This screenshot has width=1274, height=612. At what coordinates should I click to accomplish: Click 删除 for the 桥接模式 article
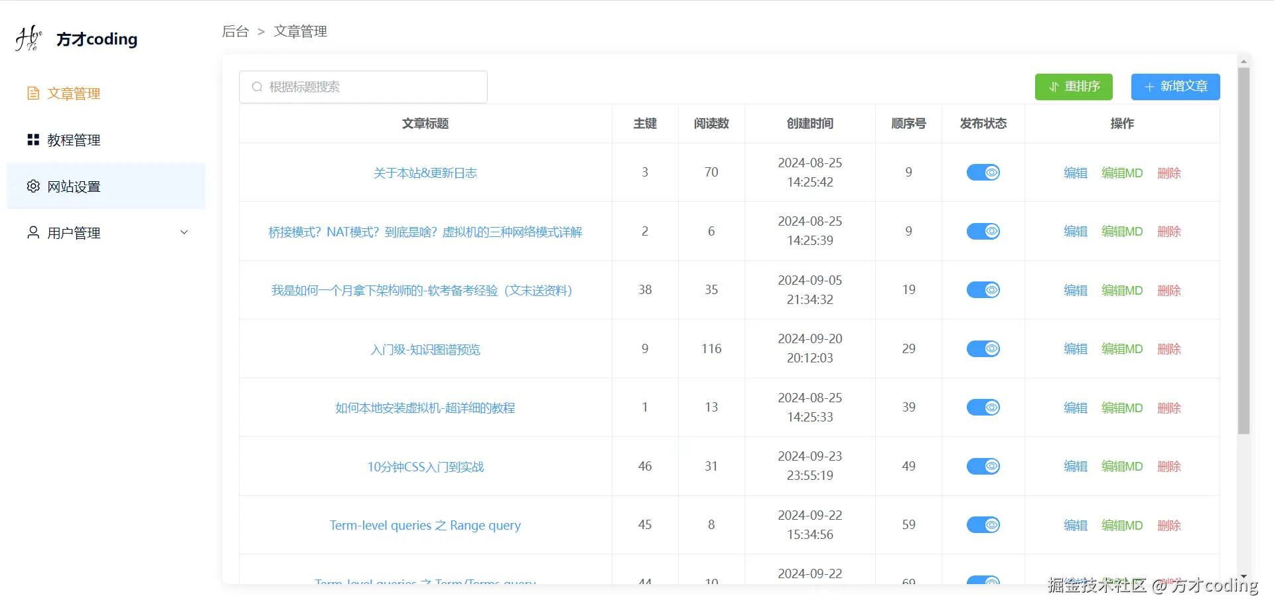1169,231
